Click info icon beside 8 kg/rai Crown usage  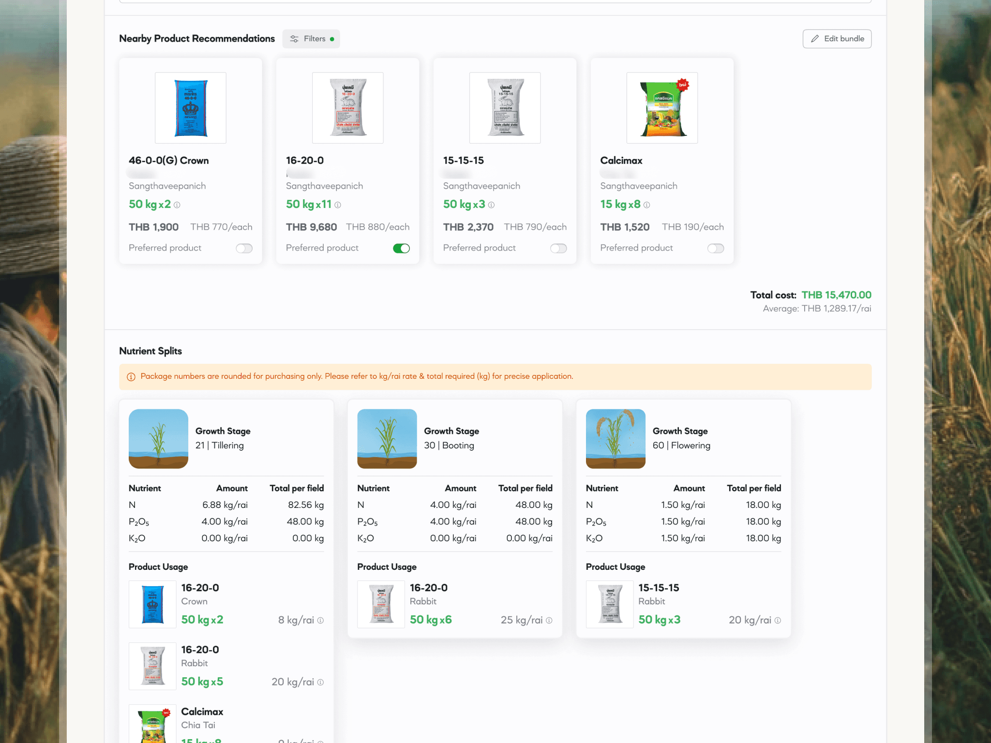coord(320,621)
